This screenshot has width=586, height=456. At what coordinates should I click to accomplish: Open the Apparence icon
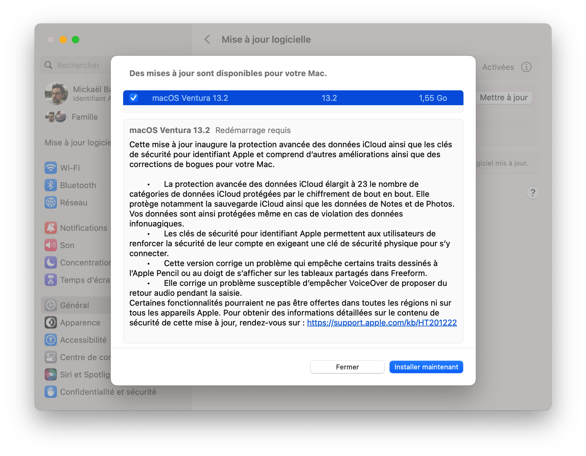click(51, 322)
